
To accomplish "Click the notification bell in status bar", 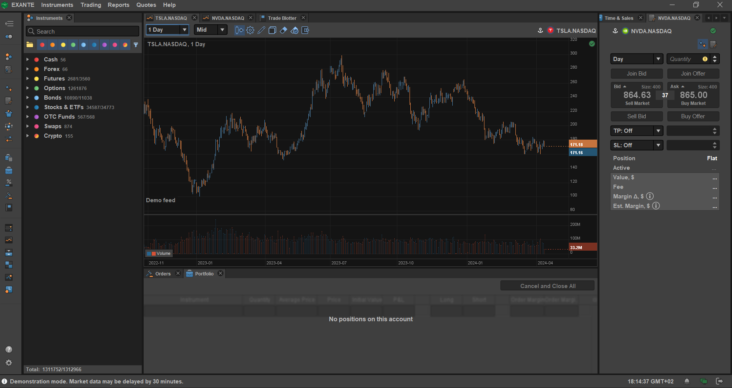I will click(x=687, y=381).
